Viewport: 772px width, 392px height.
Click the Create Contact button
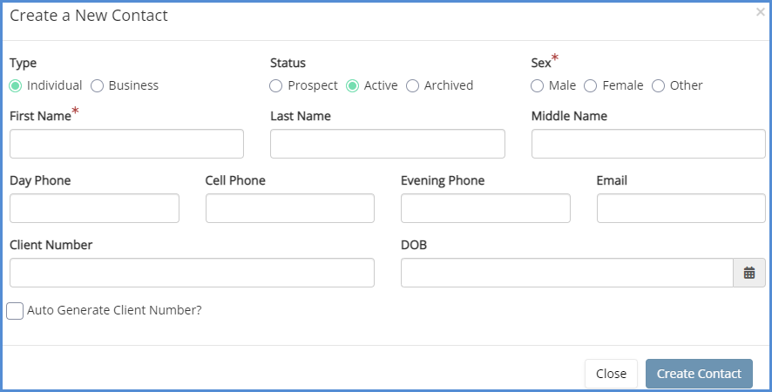click(x=699, y=374)
